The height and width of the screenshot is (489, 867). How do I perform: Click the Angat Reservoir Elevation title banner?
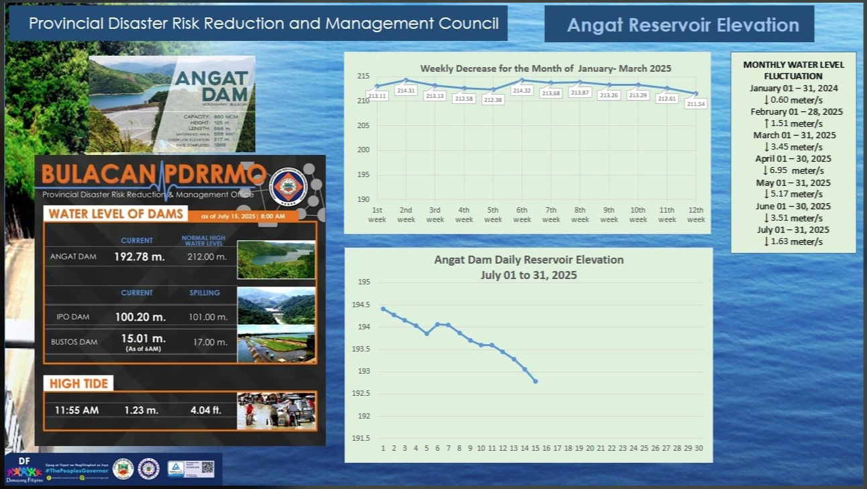coord(679,24)
